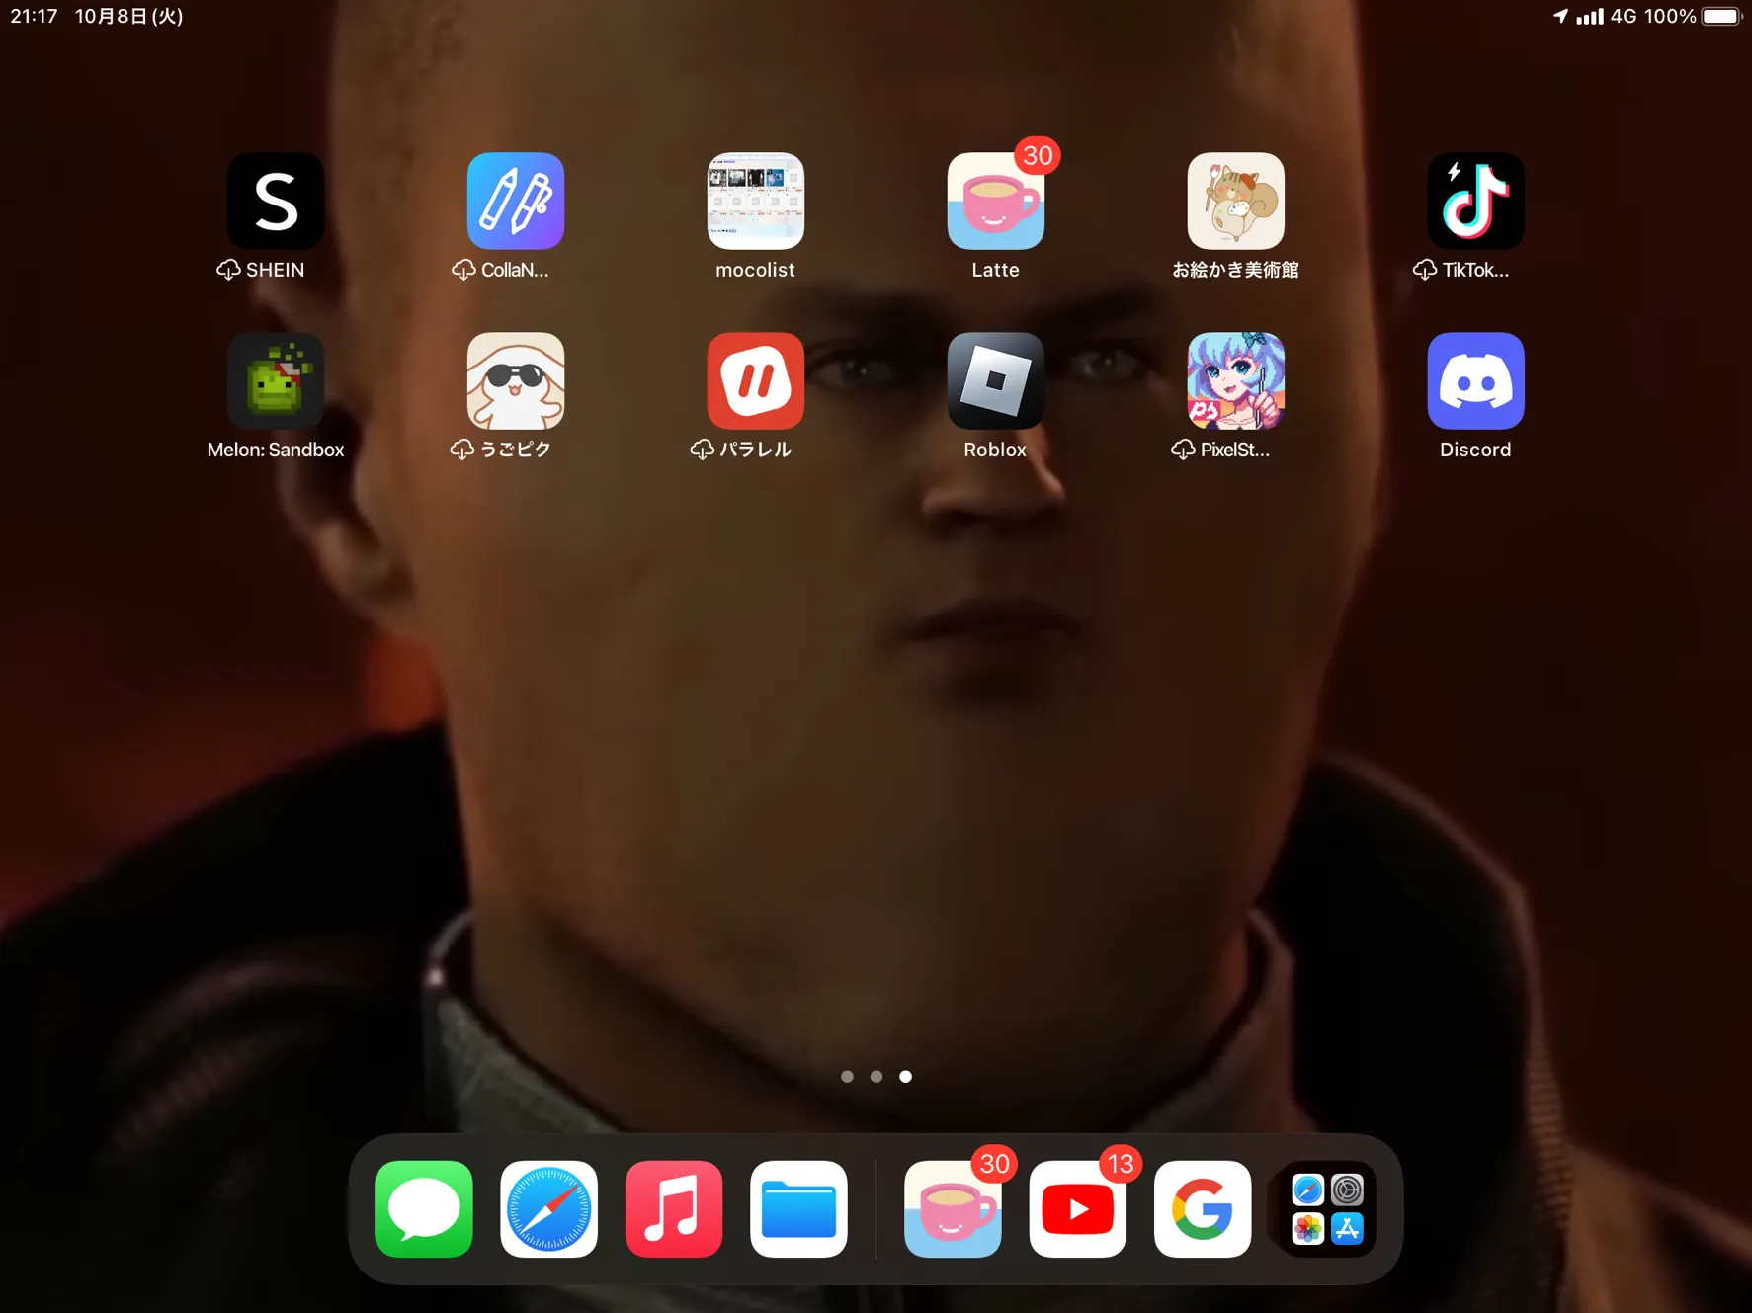This screenshot has height=1313, width=1752.
Task: Tap the Discord label text
Action: coord(1475,450)
